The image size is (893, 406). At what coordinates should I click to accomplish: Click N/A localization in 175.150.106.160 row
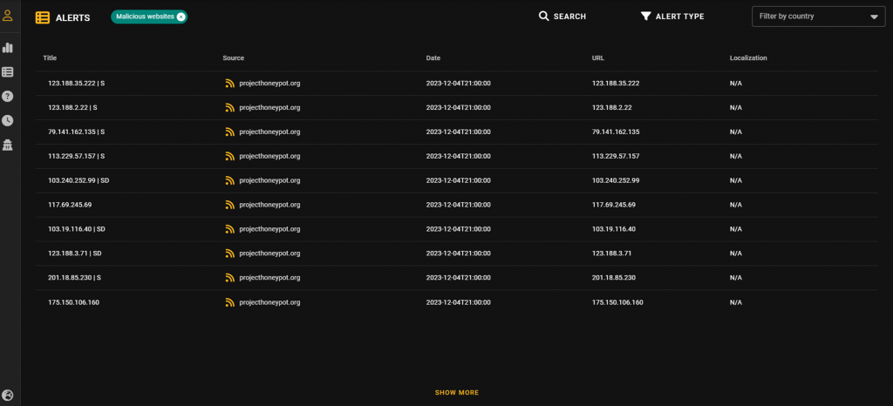click(x=736, y=302)
